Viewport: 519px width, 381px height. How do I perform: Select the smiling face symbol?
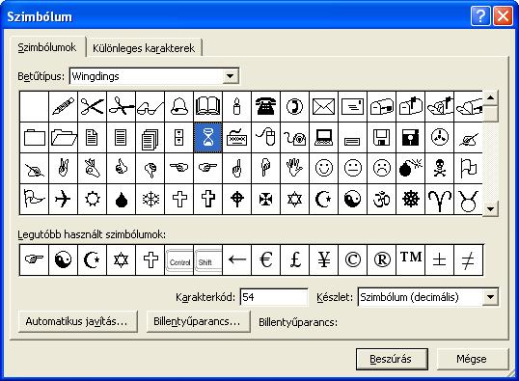(x=324, y=168)
